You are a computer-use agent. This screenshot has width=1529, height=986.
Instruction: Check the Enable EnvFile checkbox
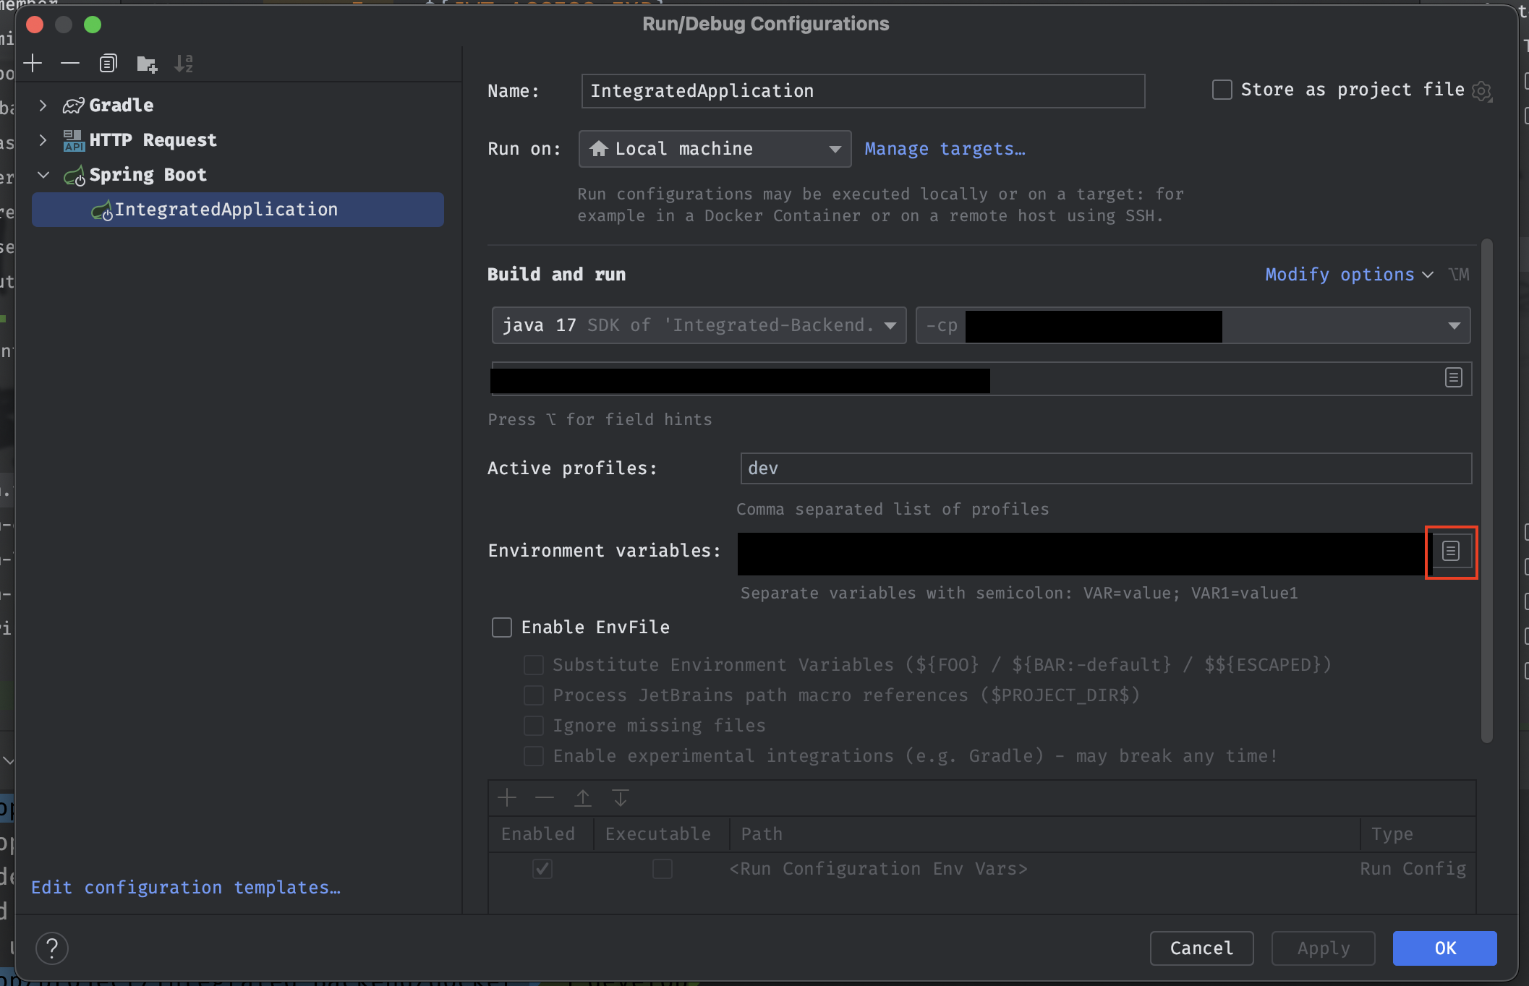(x=502, y=627)
